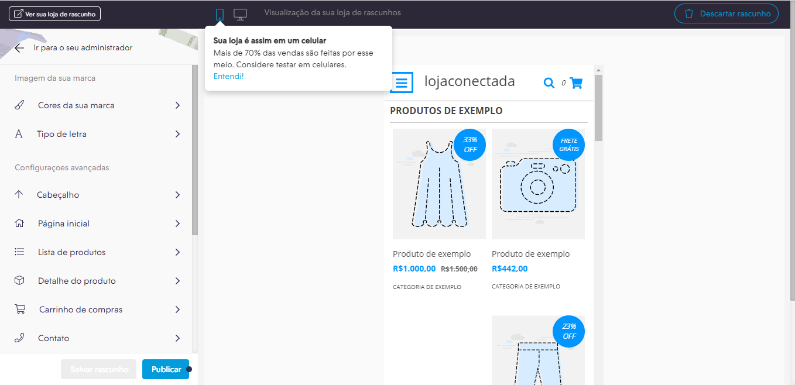Expand Cabeçalho settings chevron
The width and height of the screenshot is (795, 385).
[x=177, y=195]
